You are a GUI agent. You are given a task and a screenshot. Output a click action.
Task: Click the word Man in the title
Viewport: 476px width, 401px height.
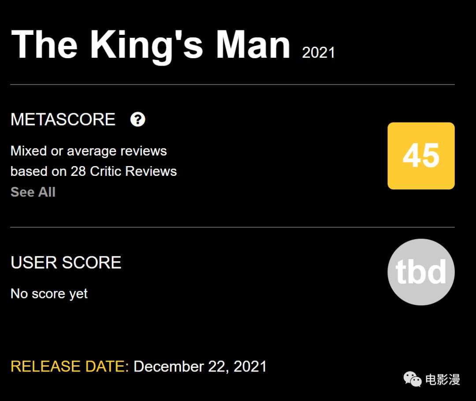pos(253,45)
